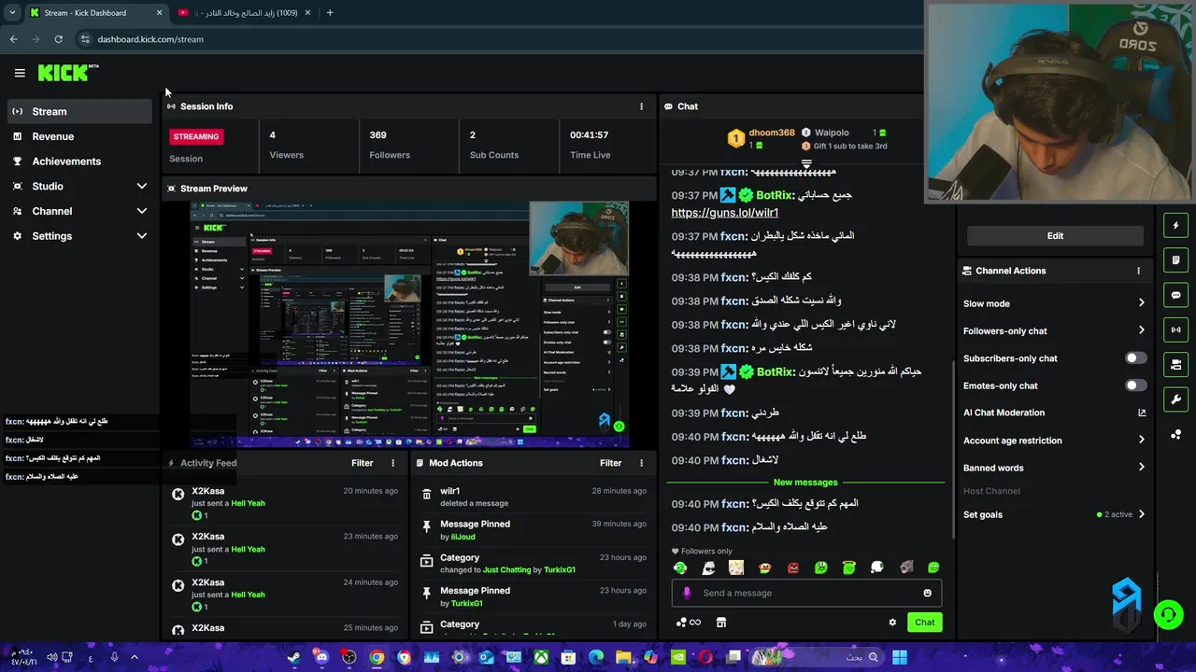Open the document notes widget in right rail
The image size is (1196, 672).
1176,259
